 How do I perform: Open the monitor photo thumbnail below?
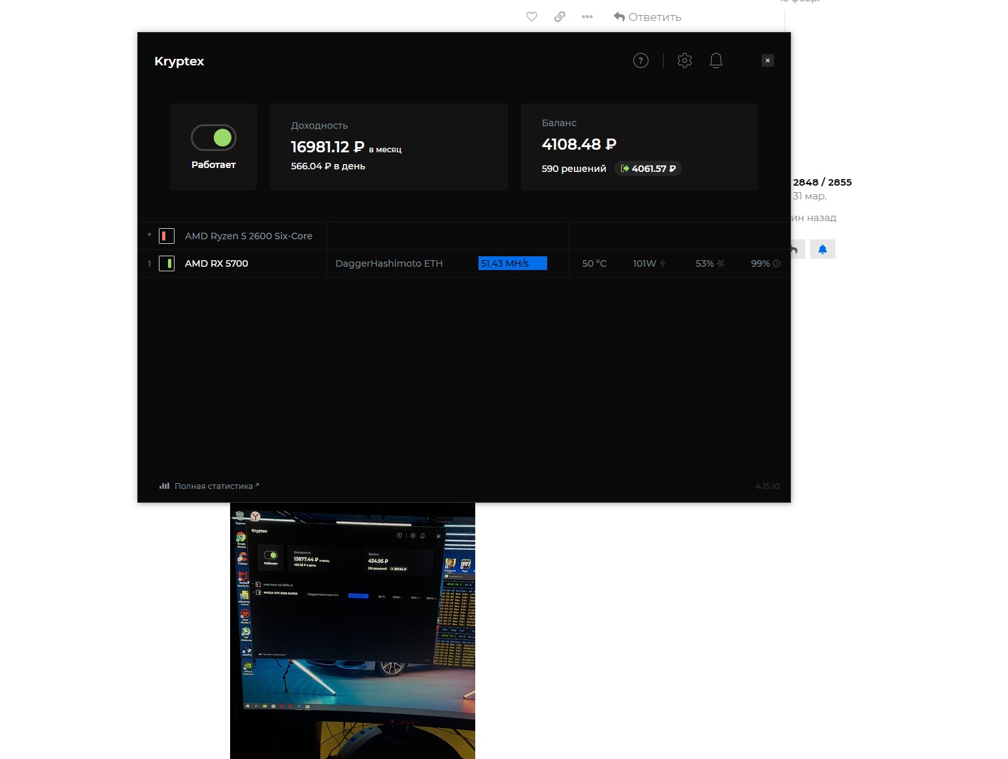(x=352, y=630)
